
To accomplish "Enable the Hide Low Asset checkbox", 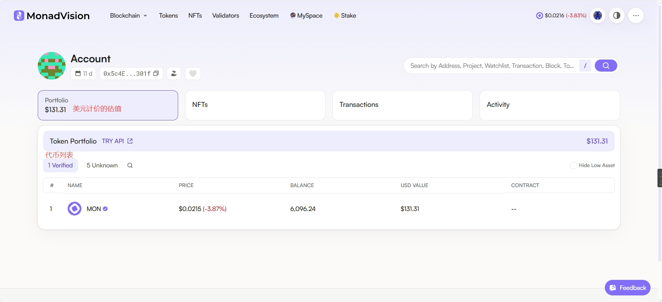I will point(574,165).
